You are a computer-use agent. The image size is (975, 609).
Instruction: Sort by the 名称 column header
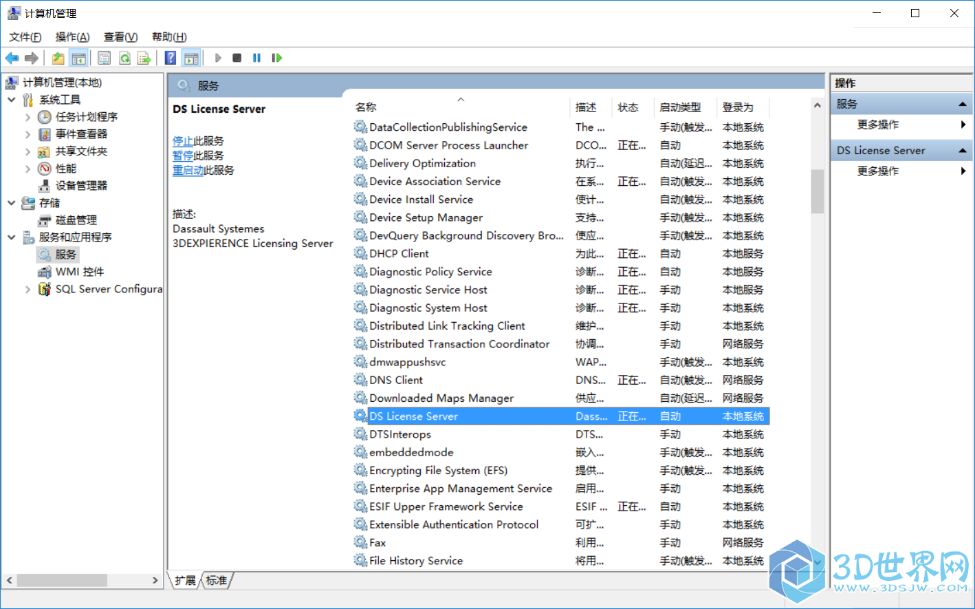tap(460, 107)
